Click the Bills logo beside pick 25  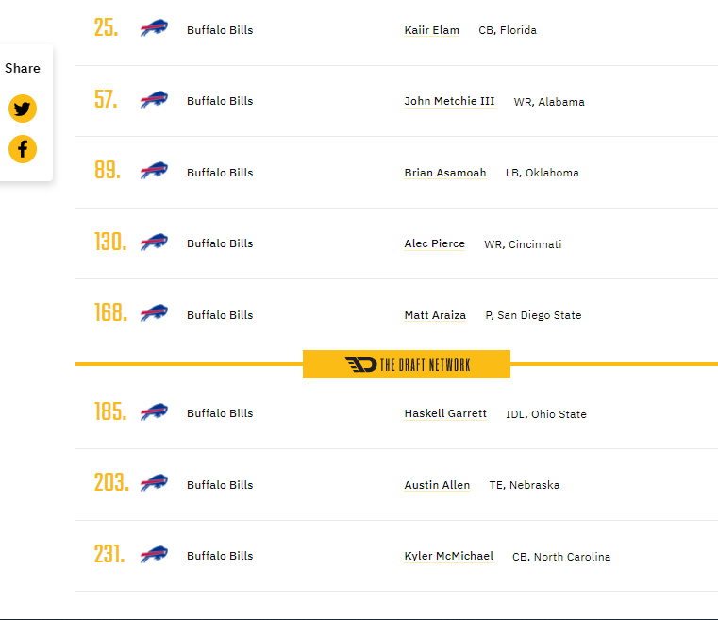coord(154,28)
